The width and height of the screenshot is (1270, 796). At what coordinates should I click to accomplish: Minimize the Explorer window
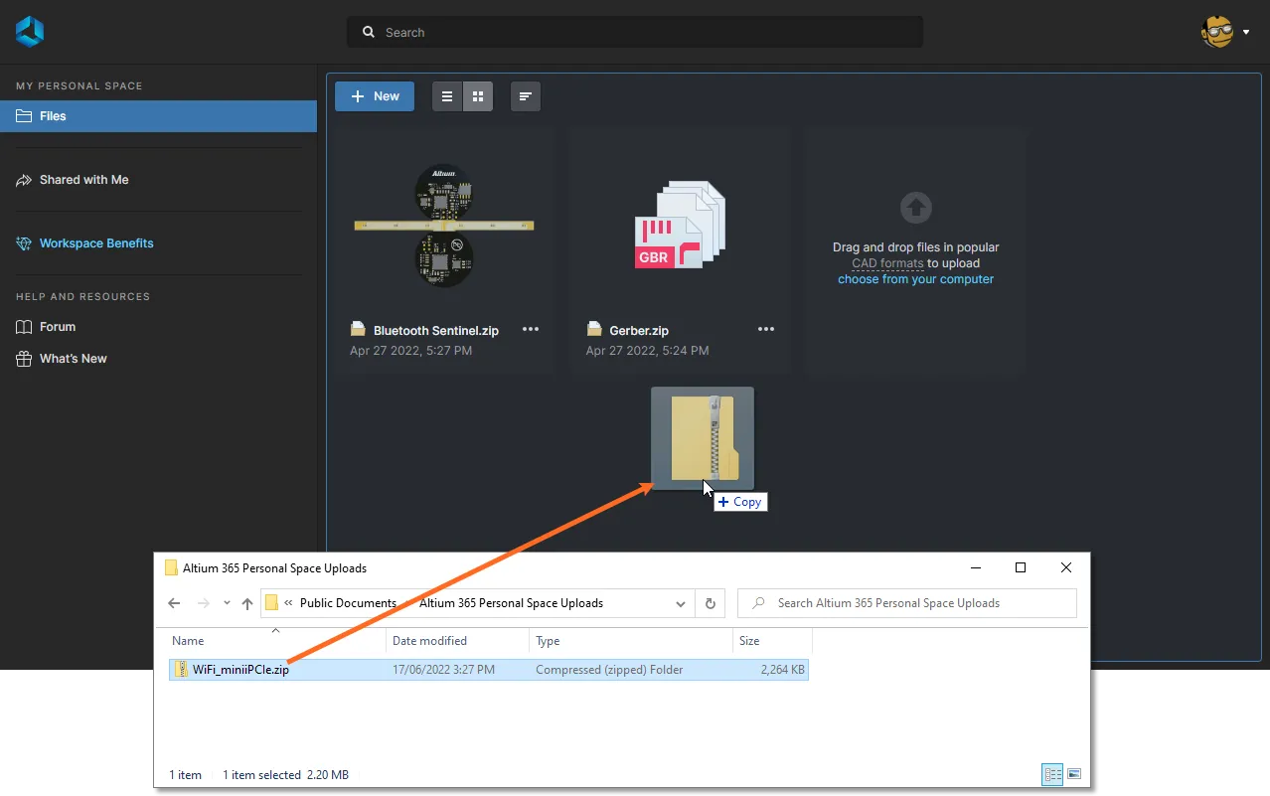tap(975, 567)
